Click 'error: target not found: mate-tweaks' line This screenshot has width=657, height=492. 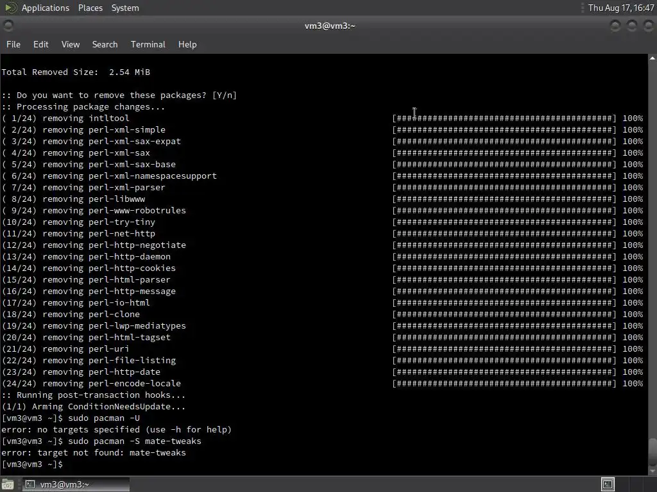click(94, 453)
